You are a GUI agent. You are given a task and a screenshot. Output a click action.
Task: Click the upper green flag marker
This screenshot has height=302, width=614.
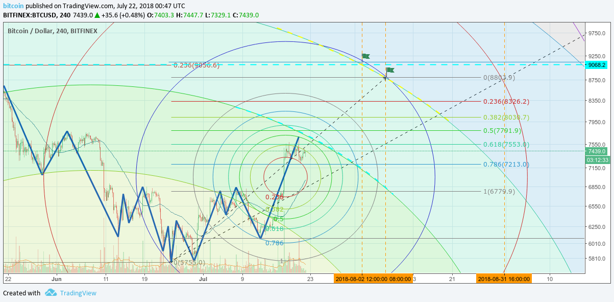(x=365, y=56)
